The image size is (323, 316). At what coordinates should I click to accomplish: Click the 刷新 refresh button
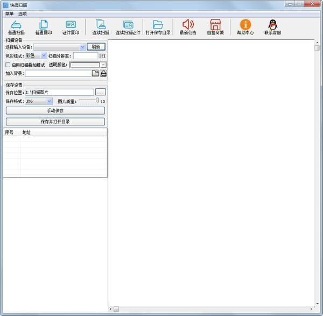(x=96, y=47)
